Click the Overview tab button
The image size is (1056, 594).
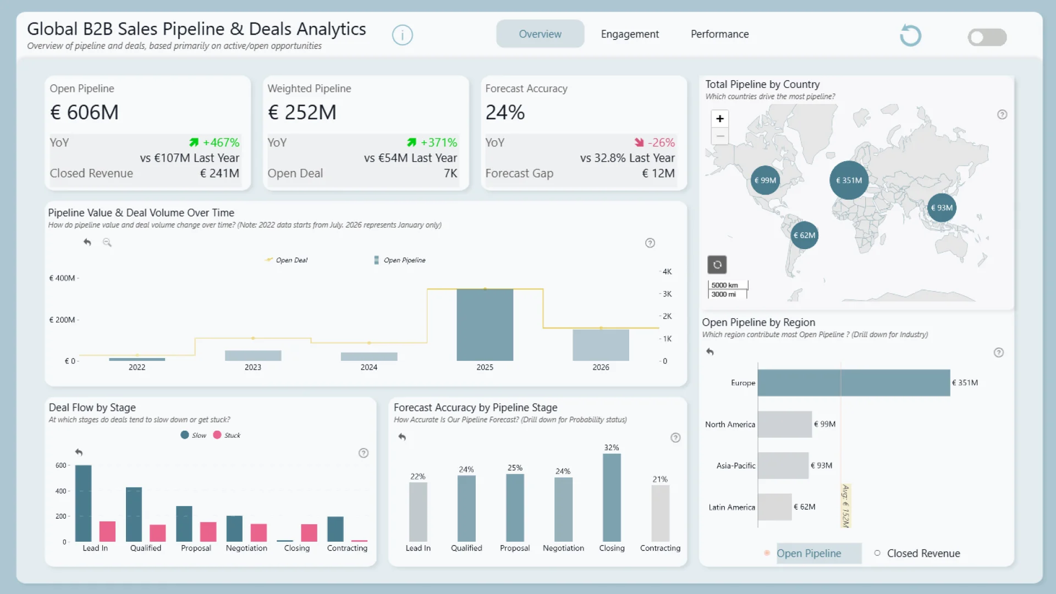(x=540, y=34)
